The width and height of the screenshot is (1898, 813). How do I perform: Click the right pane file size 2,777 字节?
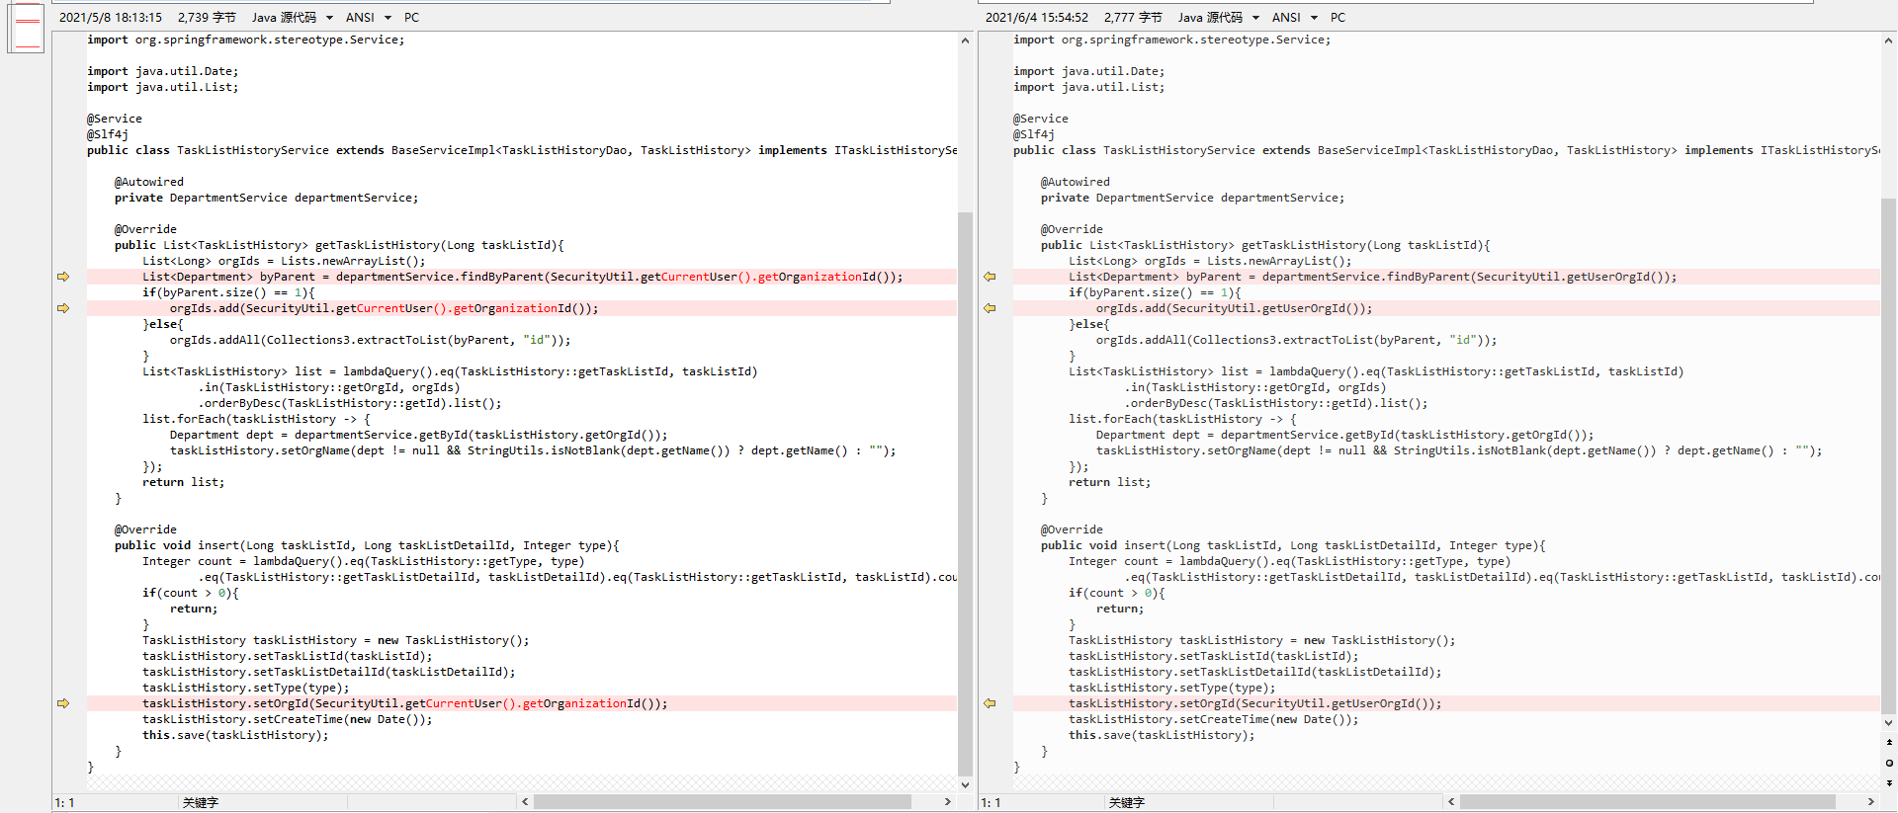click(x=1133, y=17)
